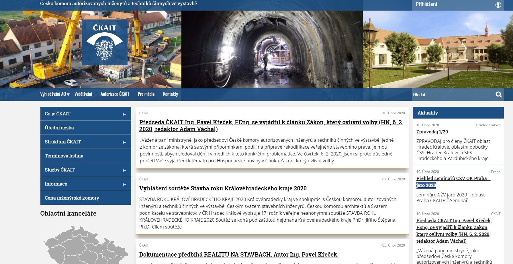Click the Oblastní kanceláře heading
Viewport: 513px width, 264px height.
(68, 213)
